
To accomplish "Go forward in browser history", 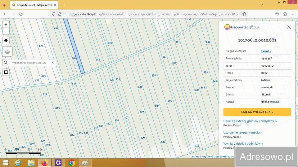I will click(x=13, y=14).
